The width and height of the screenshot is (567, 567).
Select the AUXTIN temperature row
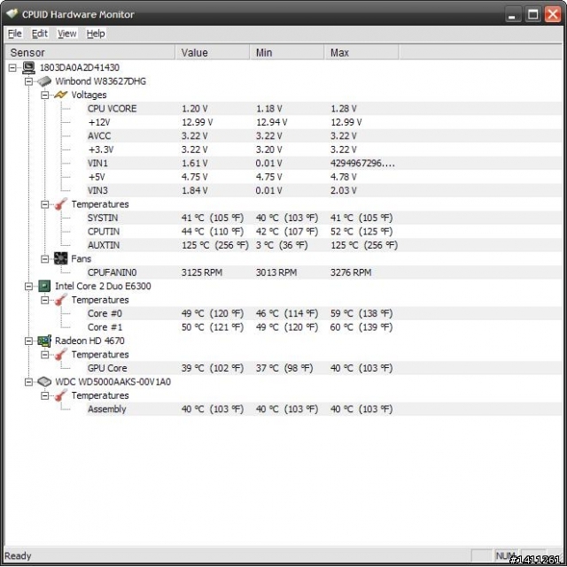[323, 245]
